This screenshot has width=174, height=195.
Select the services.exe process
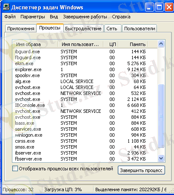click(x=85, y=129)
